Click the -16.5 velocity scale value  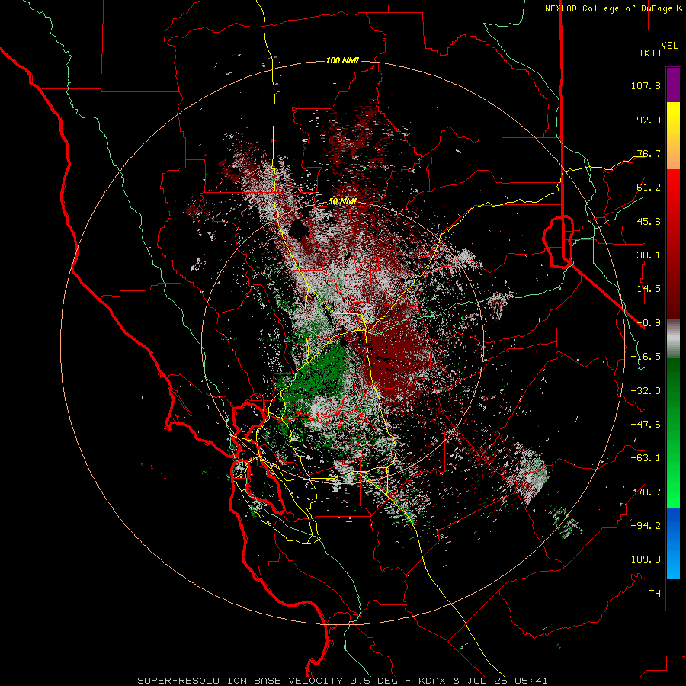(x=646, y=357)
